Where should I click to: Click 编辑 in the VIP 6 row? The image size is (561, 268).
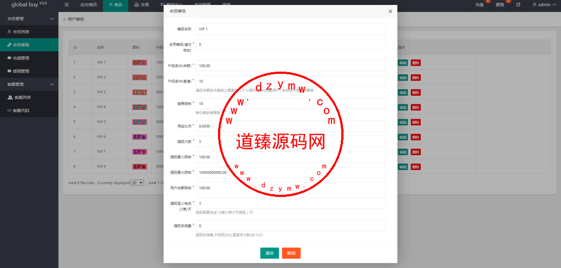[403, 137]
